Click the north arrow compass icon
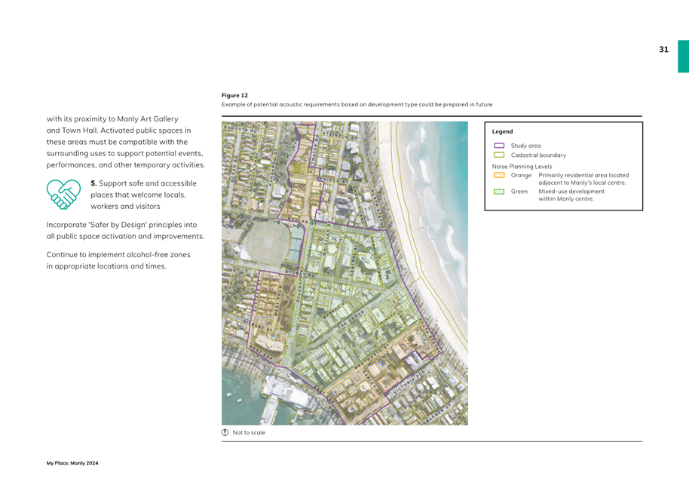 coord(225,433)
